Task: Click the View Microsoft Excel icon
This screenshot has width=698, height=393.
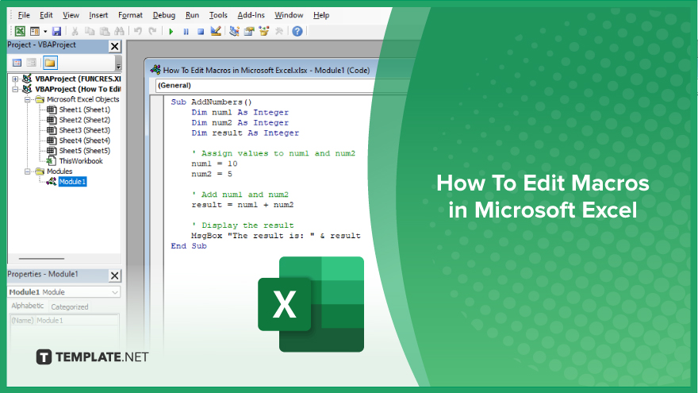Action: pyautogui.click(x=20, y=31)
